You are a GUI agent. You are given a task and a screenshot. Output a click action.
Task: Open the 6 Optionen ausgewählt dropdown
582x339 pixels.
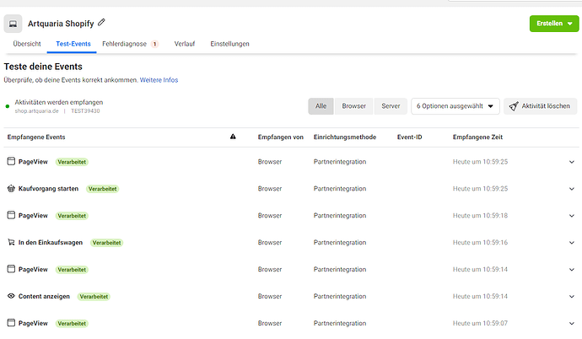coord(455,106)
